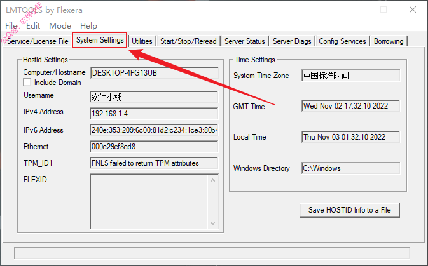
Task: Click the 'Ethernet' label
Action: 36,147
